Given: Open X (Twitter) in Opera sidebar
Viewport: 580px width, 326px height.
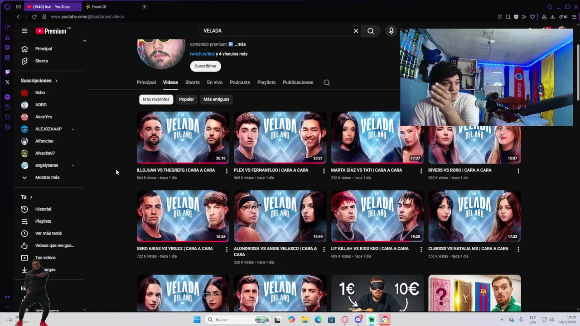Looking at the screenshot, I should pyautogui.click(x=7, y=82).
